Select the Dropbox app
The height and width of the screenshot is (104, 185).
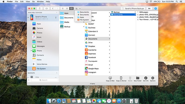(98, 46)
